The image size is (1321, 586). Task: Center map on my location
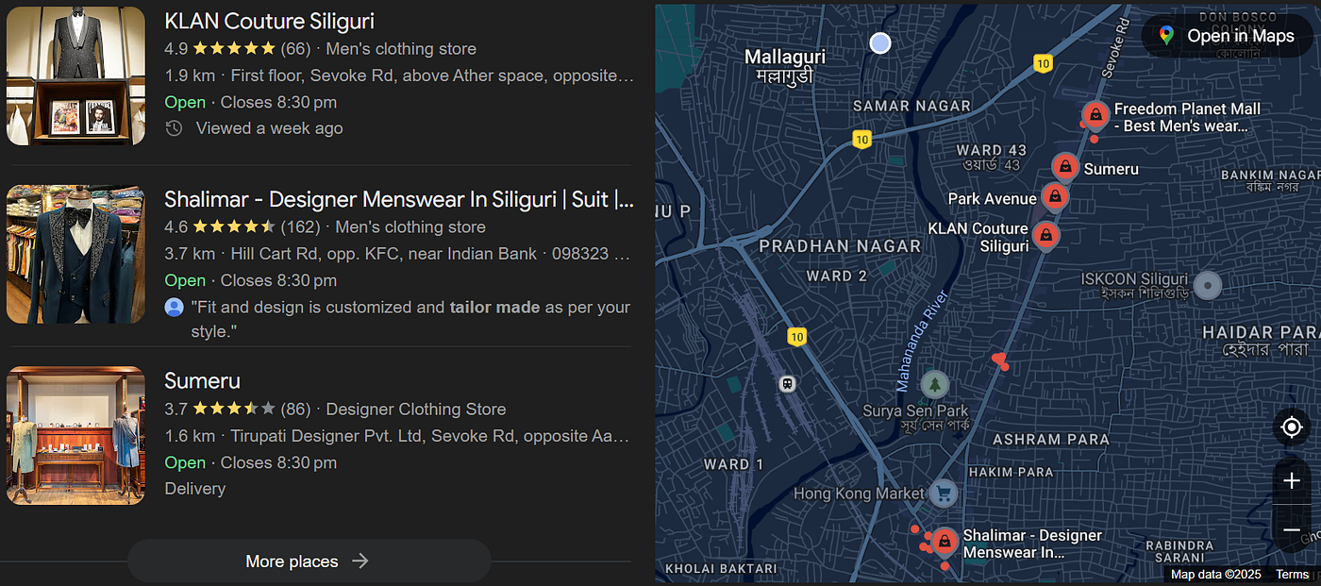click(1292, 427)
